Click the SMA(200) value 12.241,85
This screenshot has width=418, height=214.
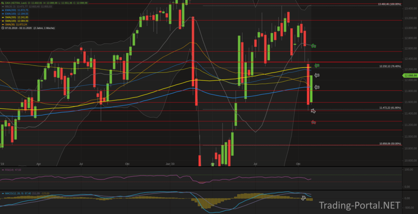tap(23, 17)
